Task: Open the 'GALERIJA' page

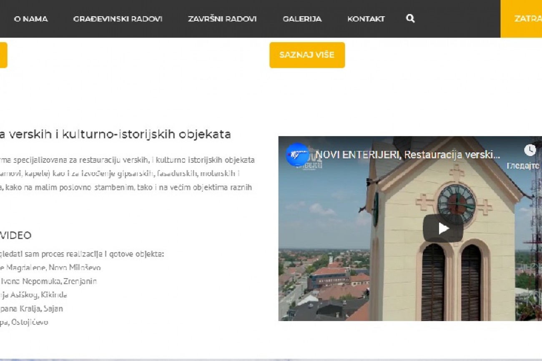Action: tap(302, 19)
